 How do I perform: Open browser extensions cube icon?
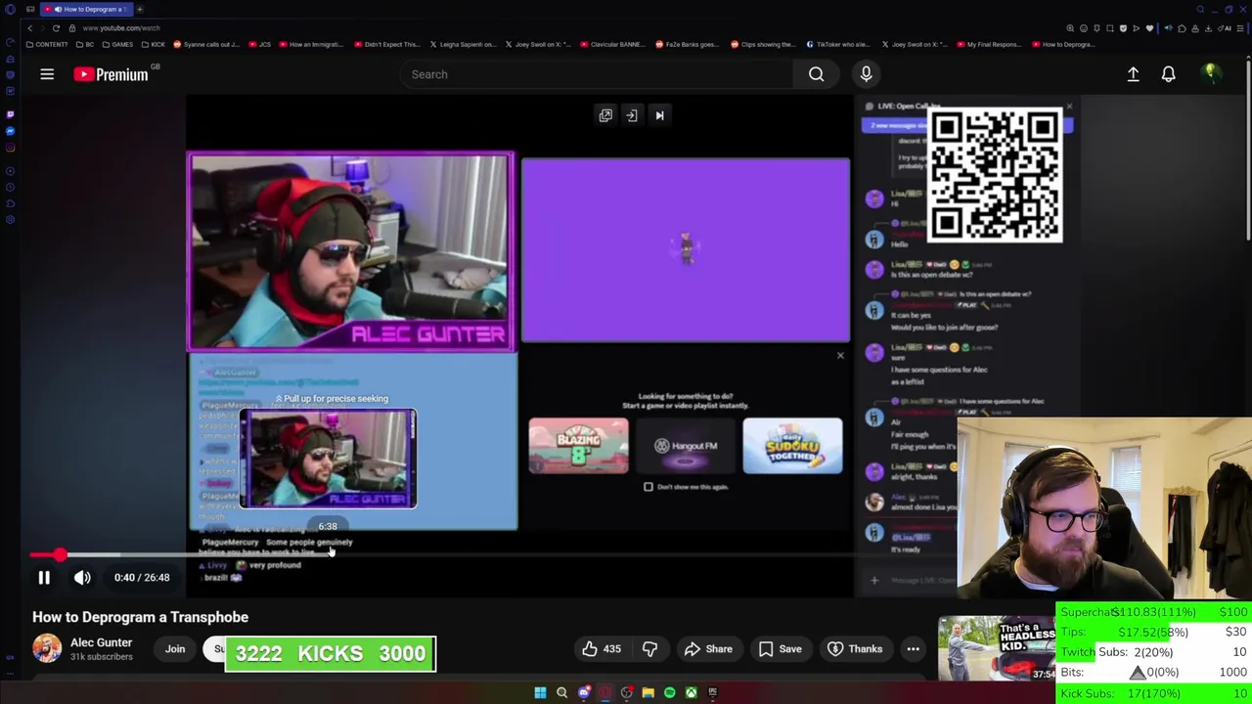tap(1182, 28)
